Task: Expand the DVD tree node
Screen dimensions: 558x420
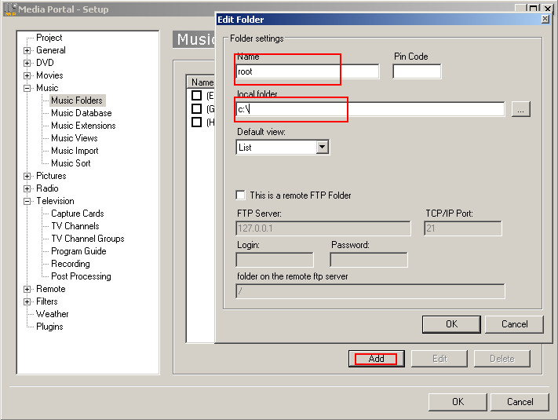Action: coord(27,63)
